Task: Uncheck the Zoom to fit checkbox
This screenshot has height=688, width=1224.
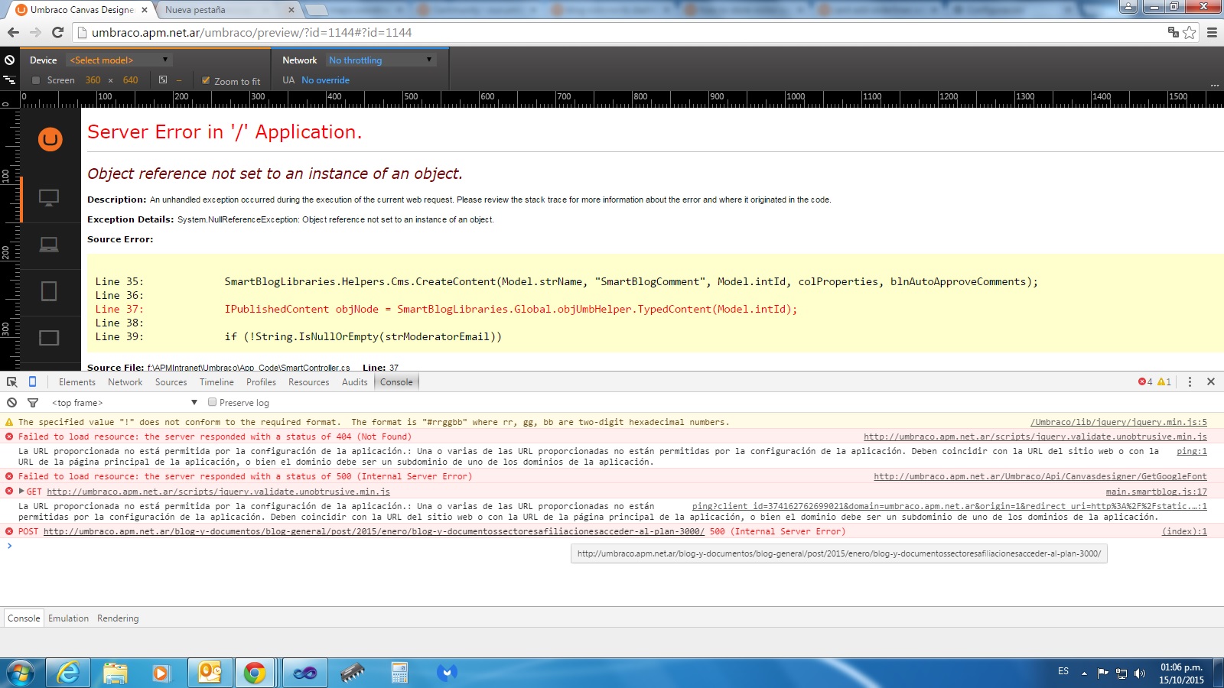Action: (206, 80)
